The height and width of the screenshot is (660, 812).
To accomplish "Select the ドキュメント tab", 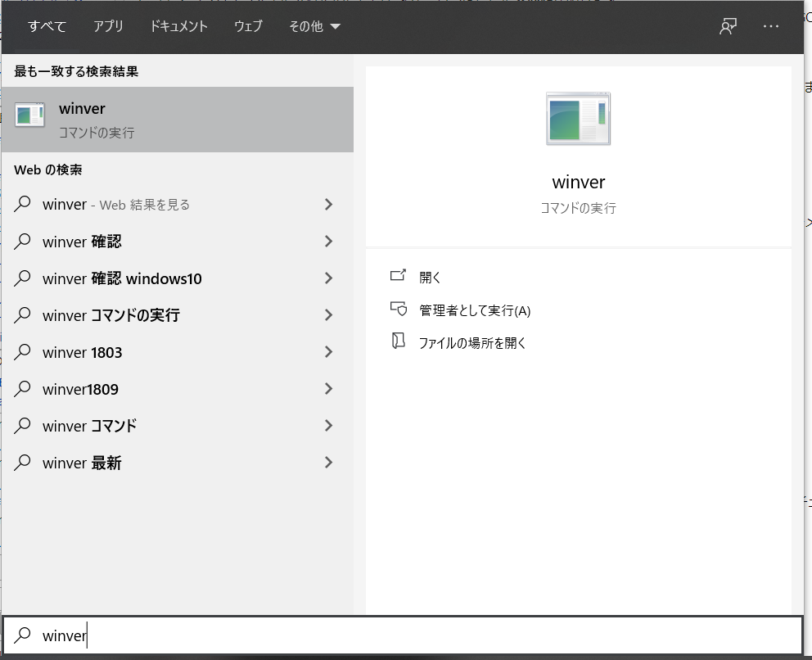I will coord(178,26).
